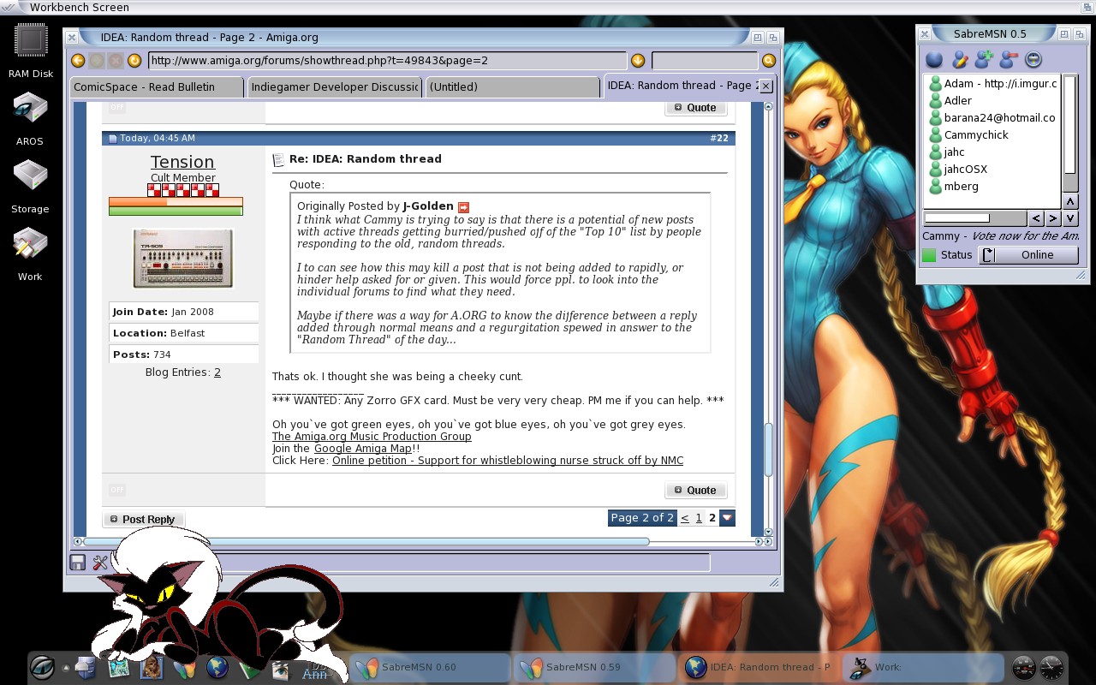1096x685 pixels.
Task: Click the contact list horizontal scrollbar
Action: click(x=974, y=218)
